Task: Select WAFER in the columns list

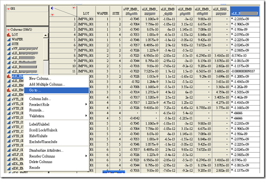Action: pos(18,39)
